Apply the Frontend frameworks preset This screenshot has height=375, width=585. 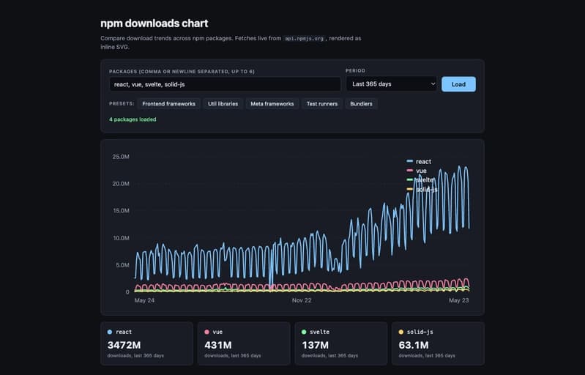click(x=168, y=104)
